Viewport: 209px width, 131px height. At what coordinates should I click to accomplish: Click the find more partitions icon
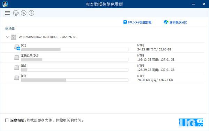click(166, 22)
